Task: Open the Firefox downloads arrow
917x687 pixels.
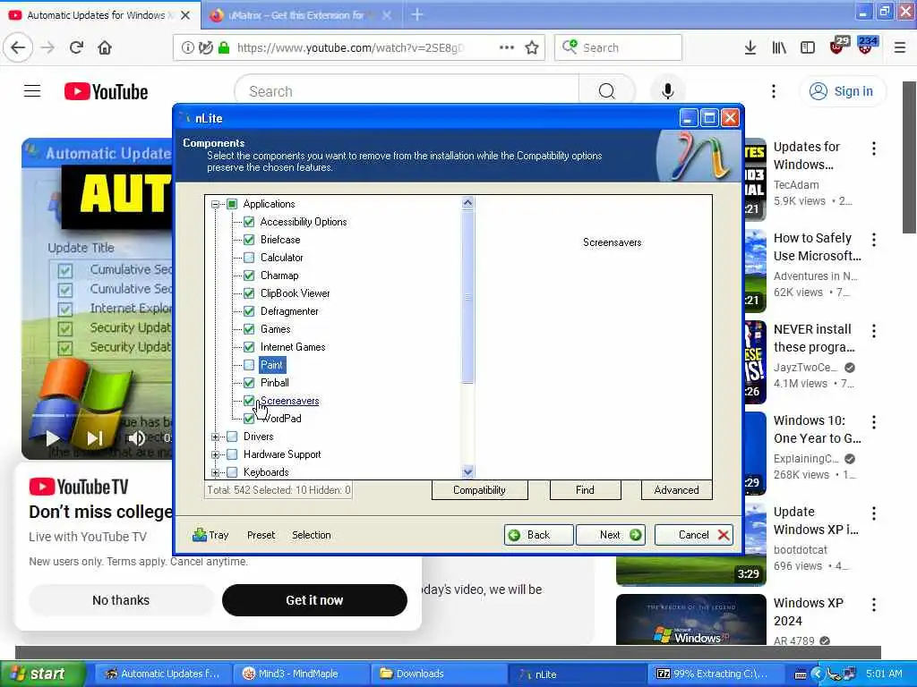Action: pyautogui.click(x=750, y=48)
